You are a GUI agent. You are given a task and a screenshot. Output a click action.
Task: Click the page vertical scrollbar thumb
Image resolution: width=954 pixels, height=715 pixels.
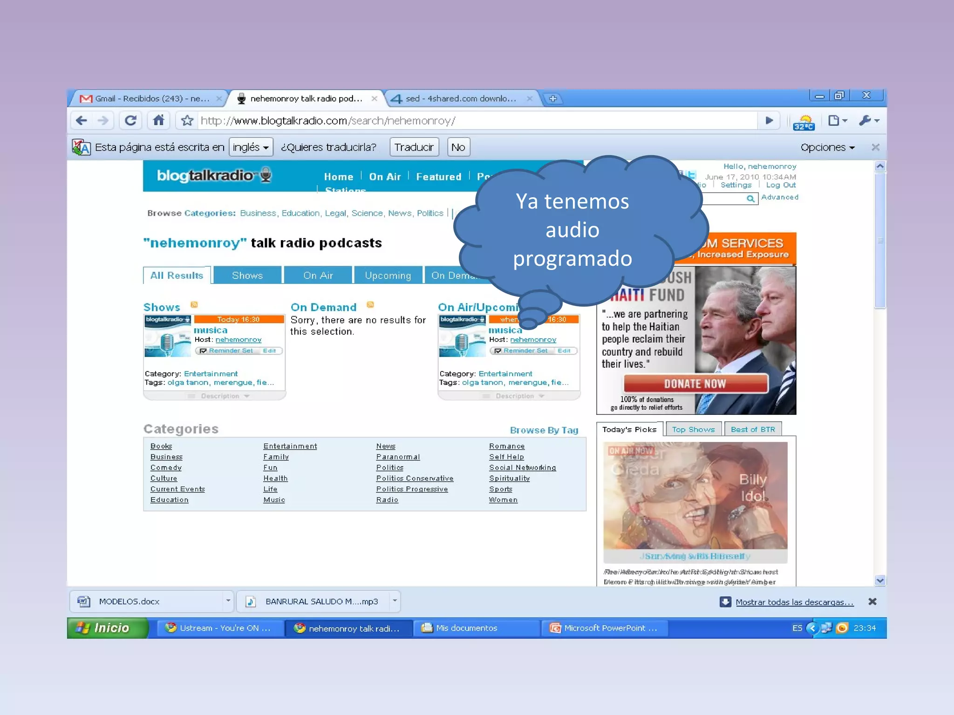pos(879,240)
